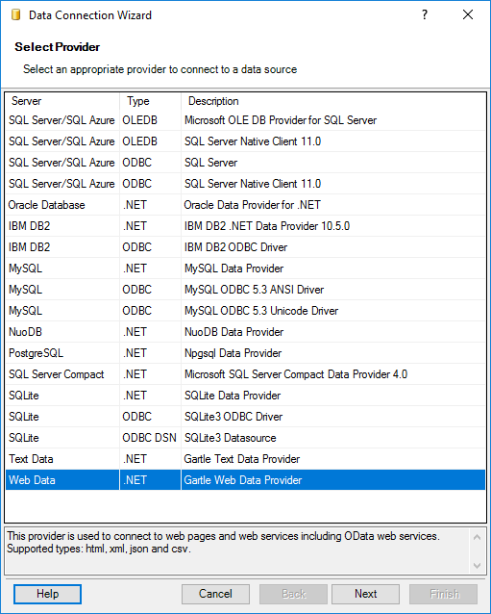Click the Web Data server cell

(x=62, y=479)
